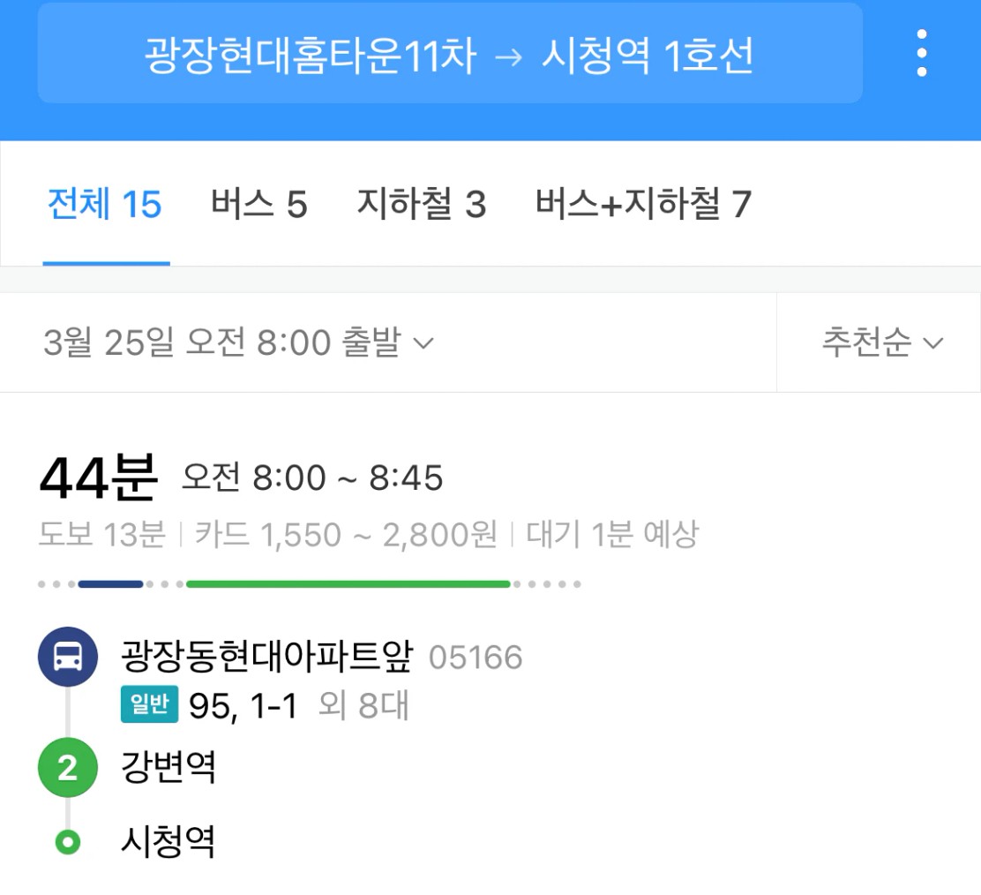Tap the arrow between origin and destination
Image resolution: width=981 pixels, height=895 pixels.
click(508, 57)
